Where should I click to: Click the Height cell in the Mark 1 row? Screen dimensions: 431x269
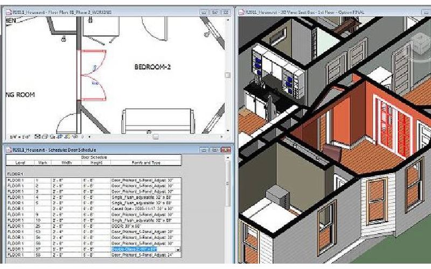(x=96, y=180)
